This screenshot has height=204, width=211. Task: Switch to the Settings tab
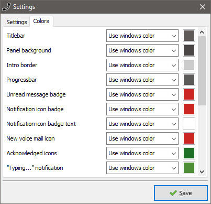17,22
